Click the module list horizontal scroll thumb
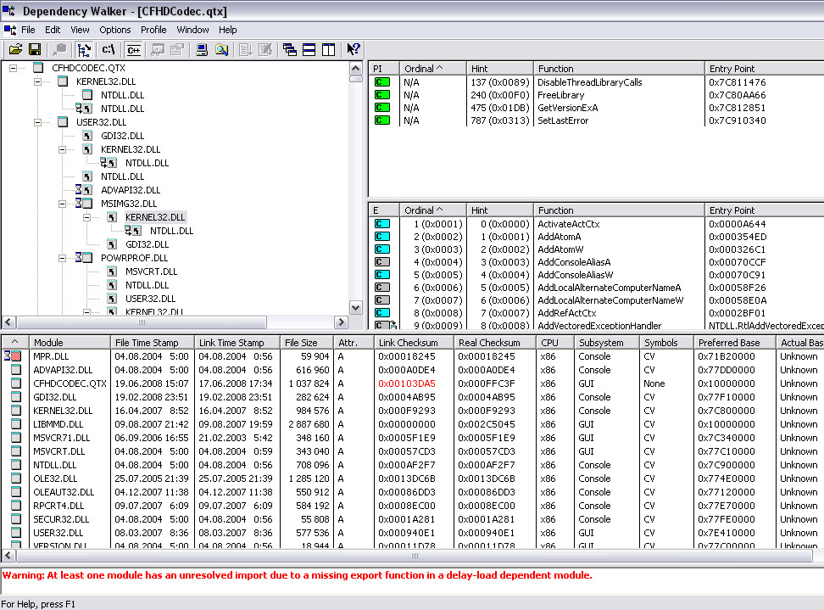Screen dimensions: 824x610 coord(414,556)
